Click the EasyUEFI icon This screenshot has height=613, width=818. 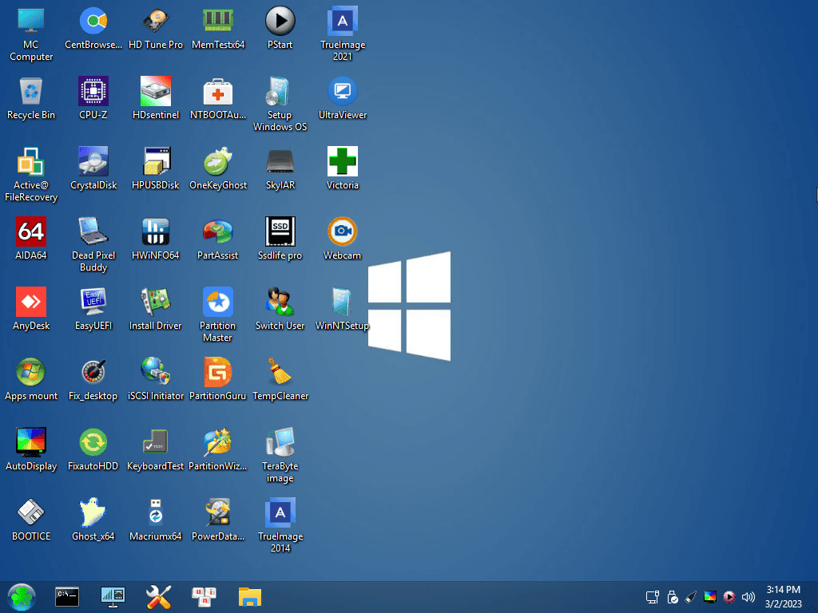coord(93,302)
